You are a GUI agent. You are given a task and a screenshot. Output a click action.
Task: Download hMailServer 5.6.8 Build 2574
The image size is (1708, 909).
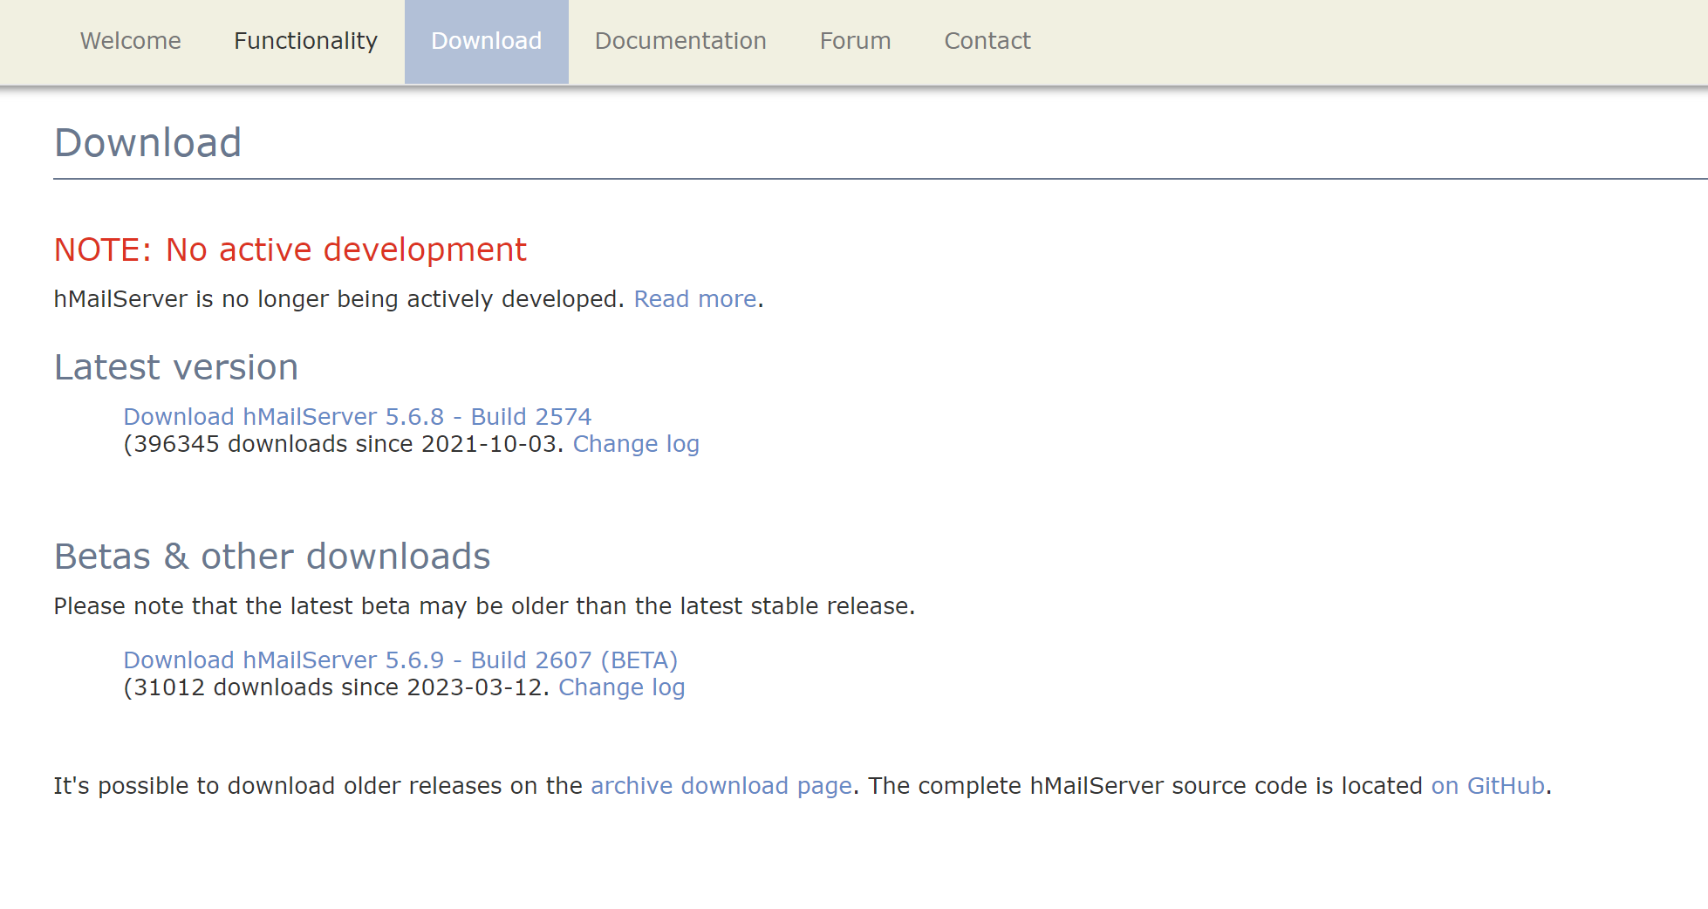click(358, 417)
